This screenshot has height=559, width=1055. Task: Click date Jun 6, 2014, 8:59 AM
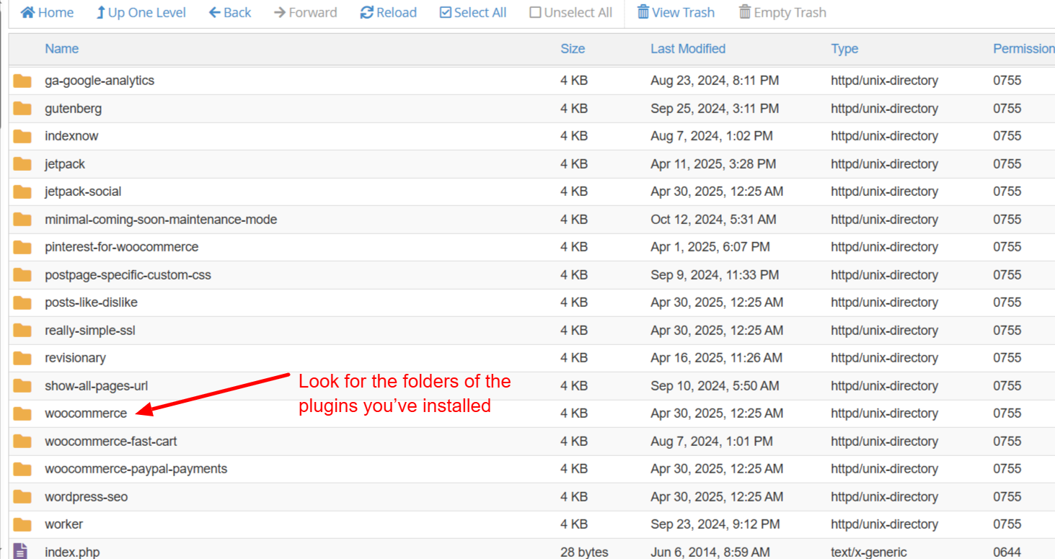pyautogui.click(x=710, y=553)
